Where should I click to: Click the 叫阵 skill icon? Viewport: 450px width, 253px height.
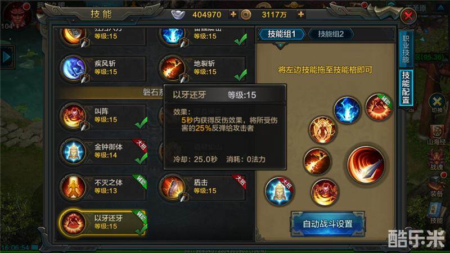[x=74, y=116]
